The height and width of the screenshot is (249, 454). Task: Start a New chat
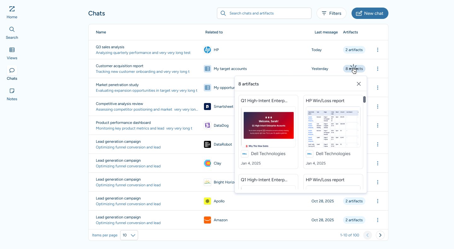370,13
